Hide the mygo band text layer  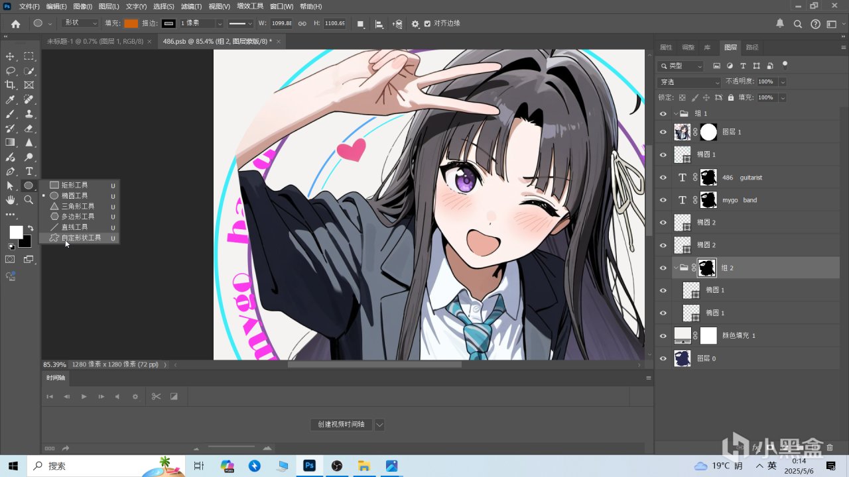tap(663, 200)
